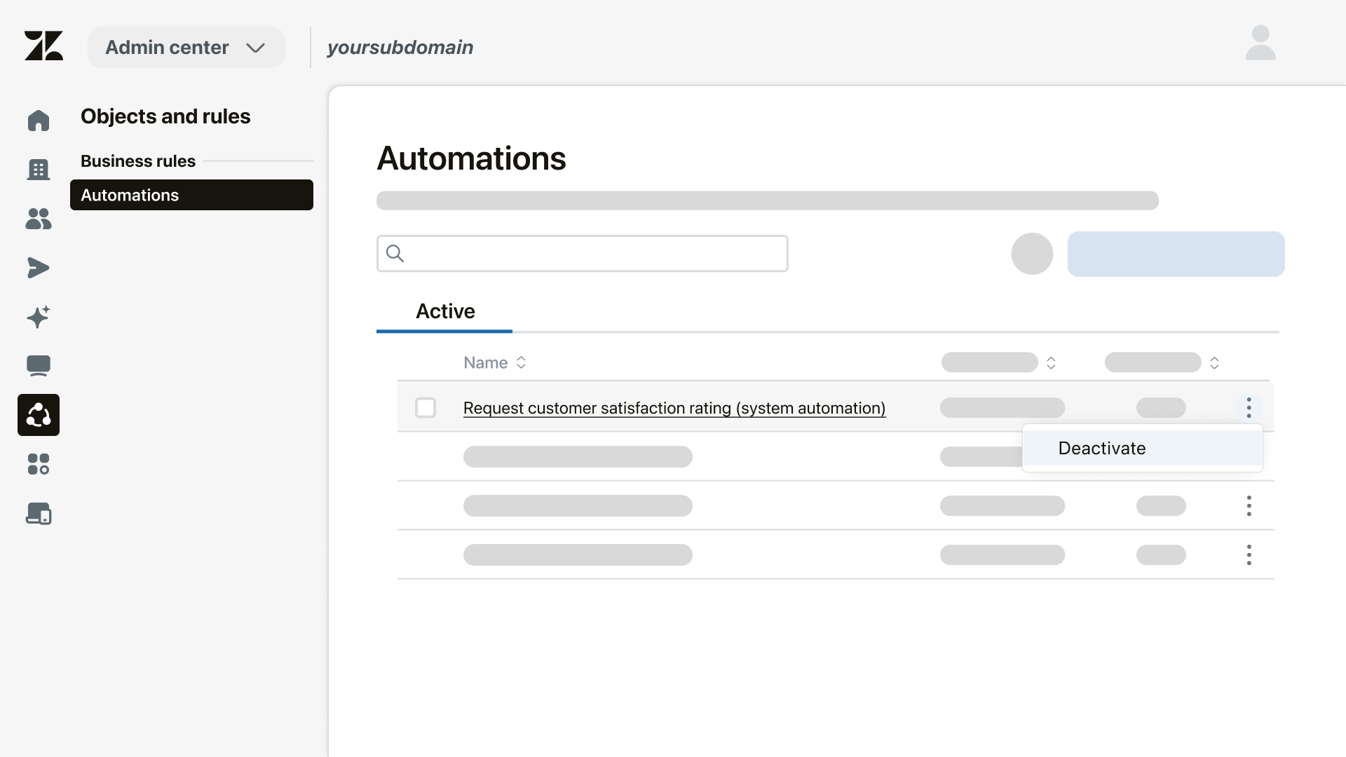Viewport: 1346px width, 757px height.
Task: Open Request customer satisfaction rating automation
Action: click(x=674, y=408)
